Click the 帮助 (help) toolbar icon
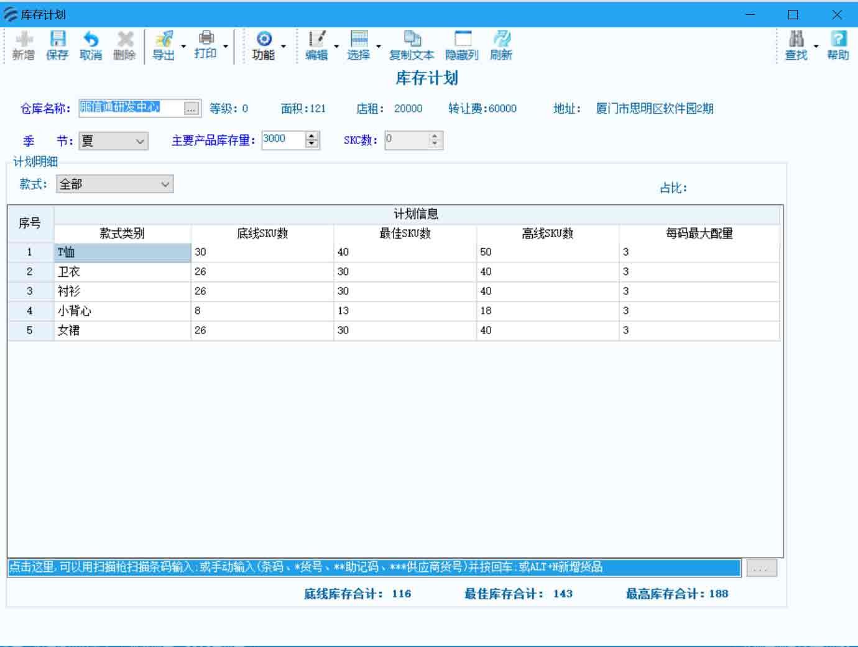 (x=838, y=45)
